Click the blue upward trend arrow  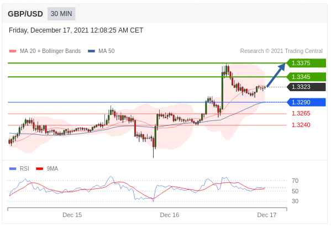(x=276, y=75)
